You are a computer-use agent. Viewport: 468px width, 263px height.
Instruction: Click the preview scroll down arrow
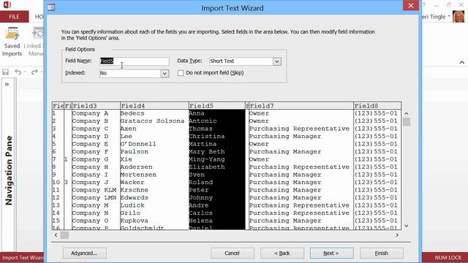407,226
